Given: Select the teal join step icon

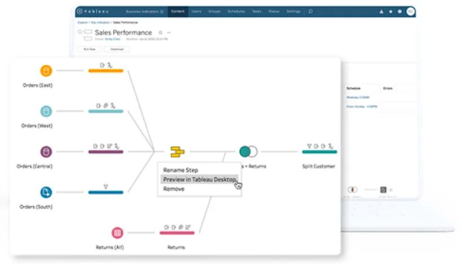Looking at the screenshot, I should 248,151.
